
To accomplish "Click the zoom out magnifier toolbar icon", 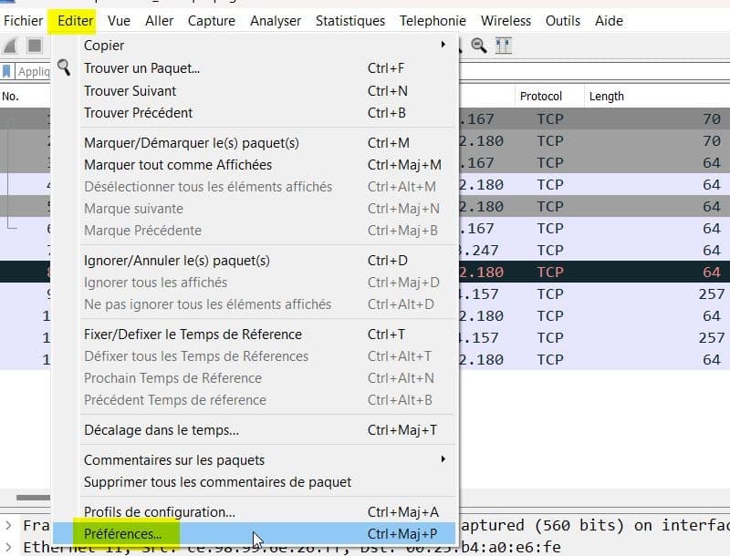I will tap(478, 44).
